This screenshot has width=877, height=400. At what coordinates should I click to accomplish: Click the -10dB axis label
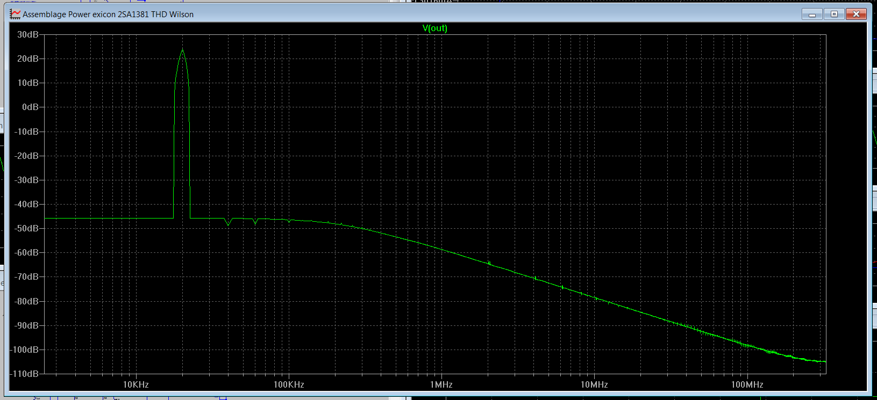(x=26, y=132)
